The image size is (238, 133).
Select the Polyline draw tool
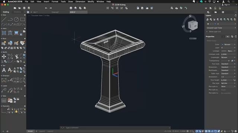click(x=10, y=20)
